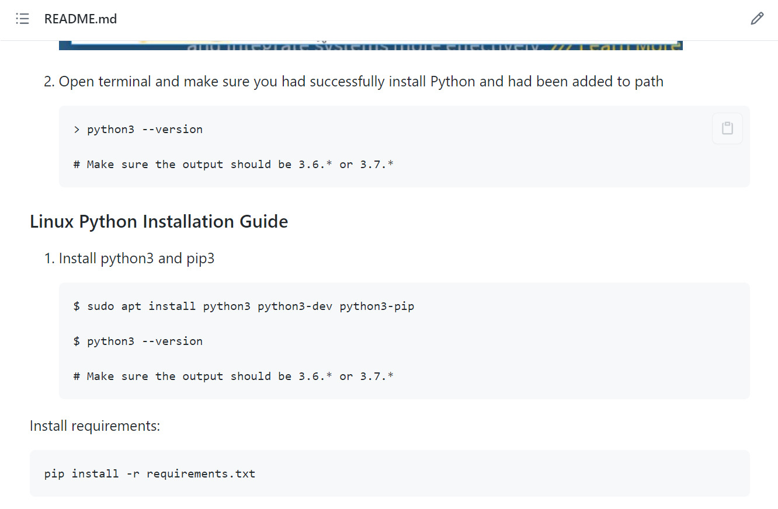Click the comment line in Linux code block
The height and width of the screenshot is (509, 778).
[234, 376]
